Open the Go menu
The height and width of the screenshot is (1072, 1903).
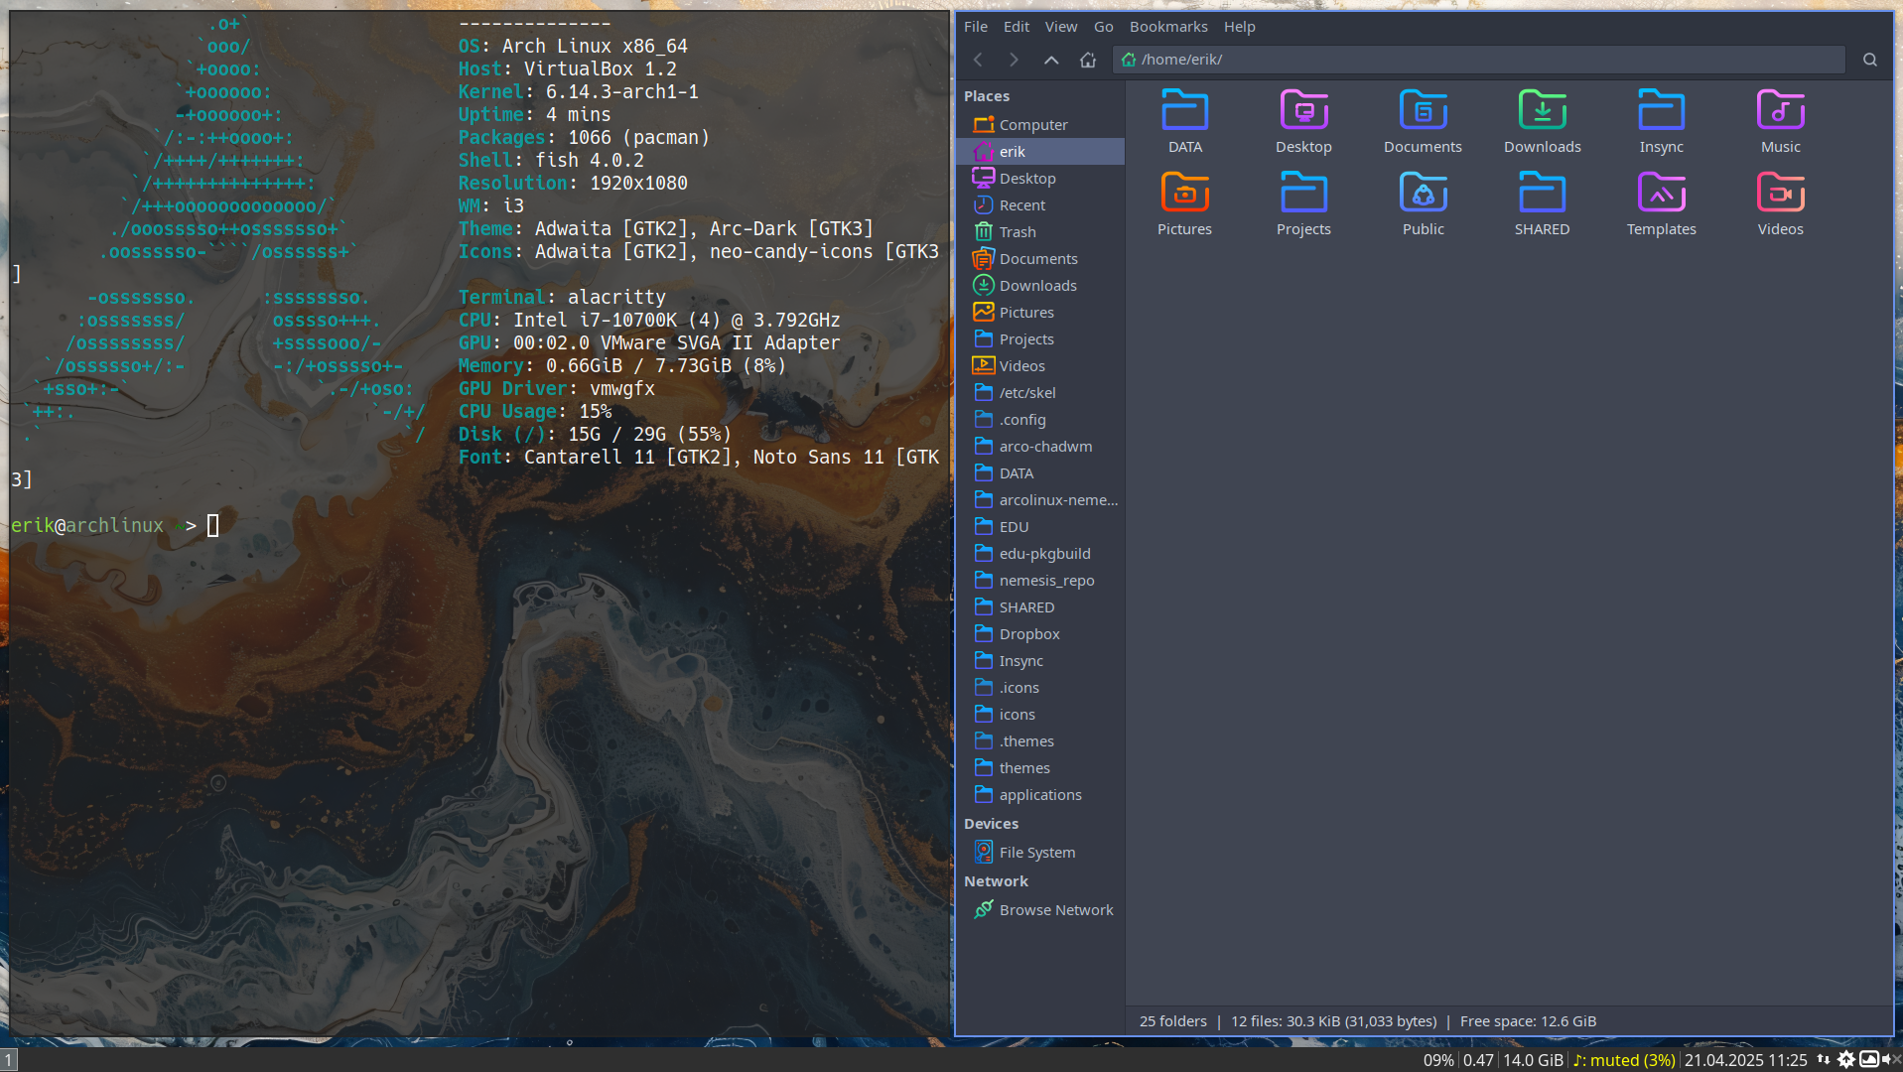pyautogui.click(x=1103, y=27)
